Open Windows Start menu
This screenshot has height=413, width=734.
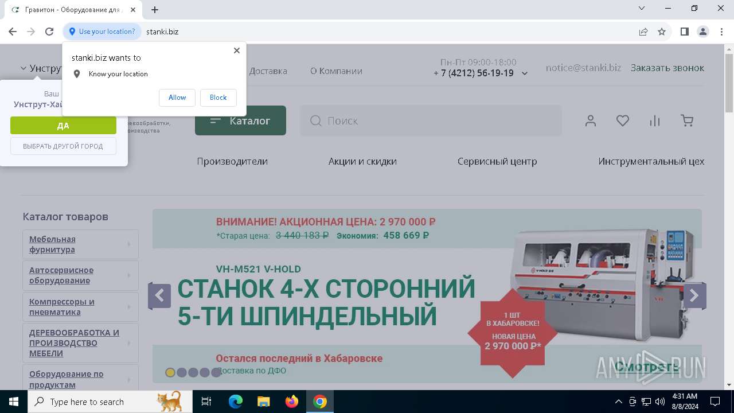(14, 402)
